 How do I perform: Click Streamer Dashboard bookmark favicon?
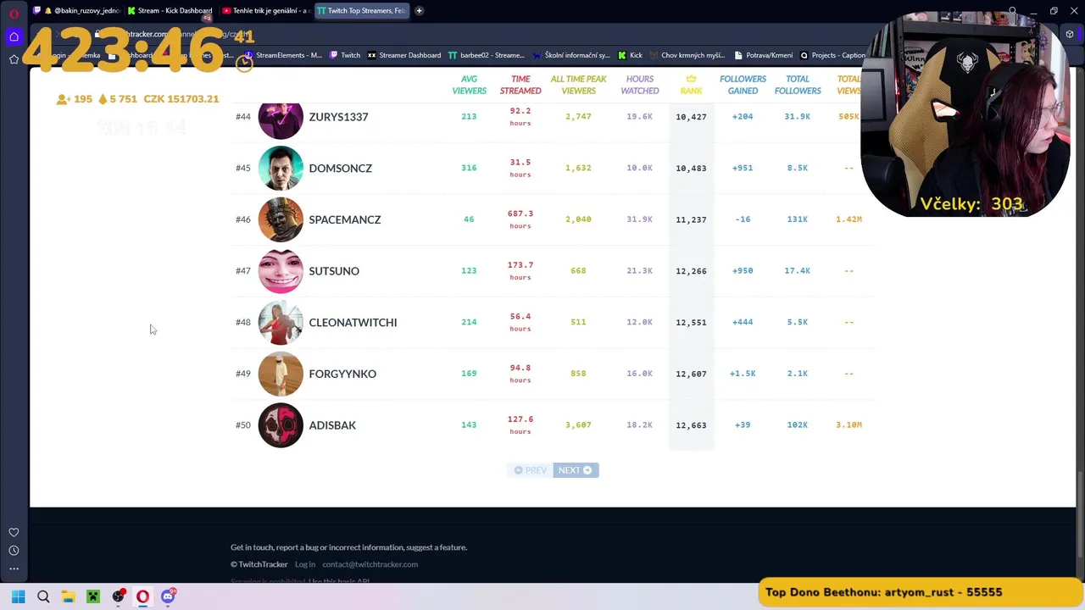click(371, 55)
